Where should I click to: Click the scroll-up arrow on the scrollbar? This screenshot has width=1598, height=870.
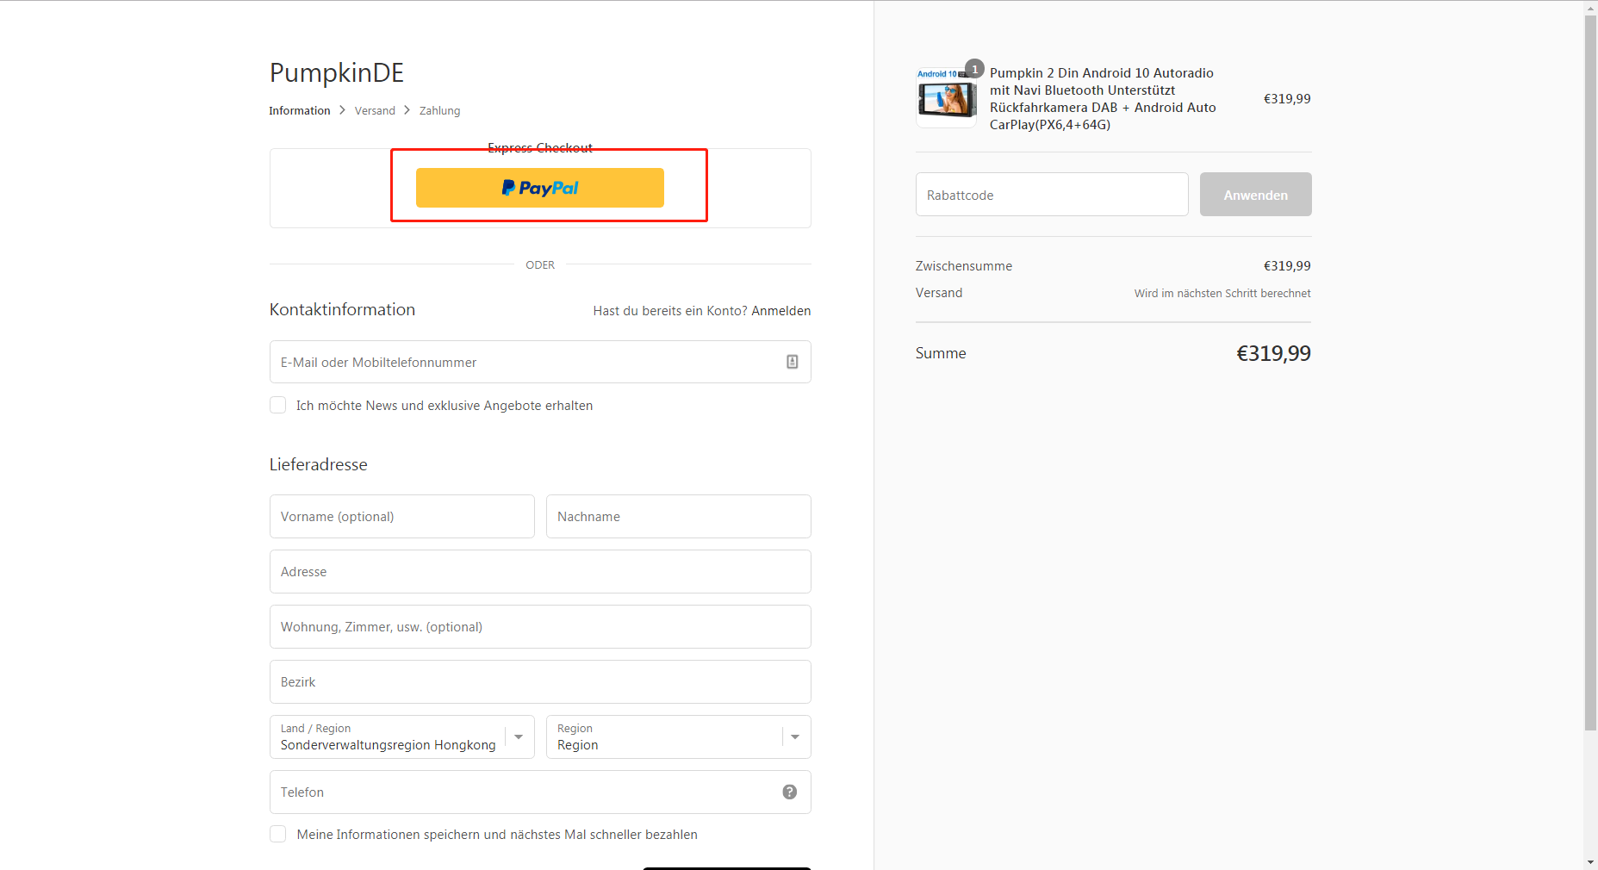coord(1589,9)
